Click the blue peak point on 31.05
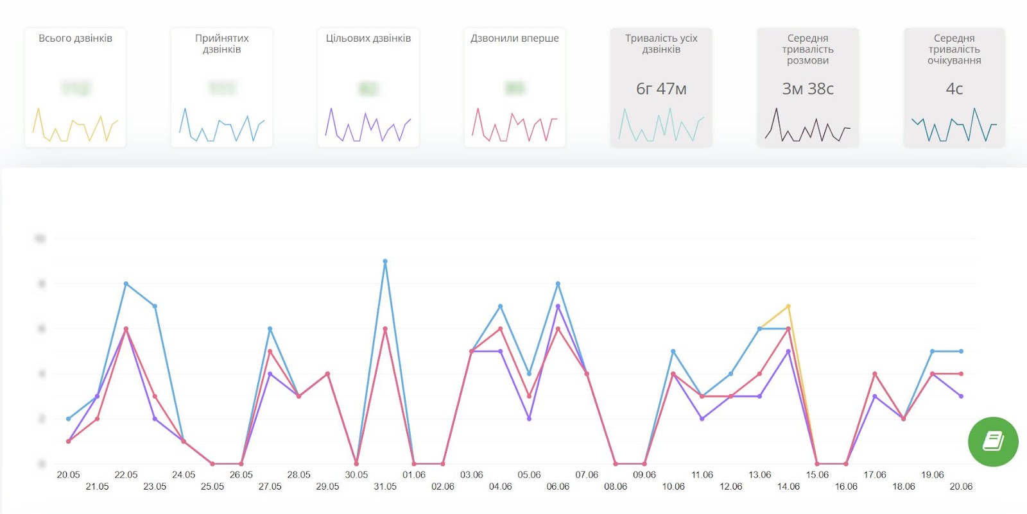The width and height of the screenshot is (1027, 514). (385, 261)
